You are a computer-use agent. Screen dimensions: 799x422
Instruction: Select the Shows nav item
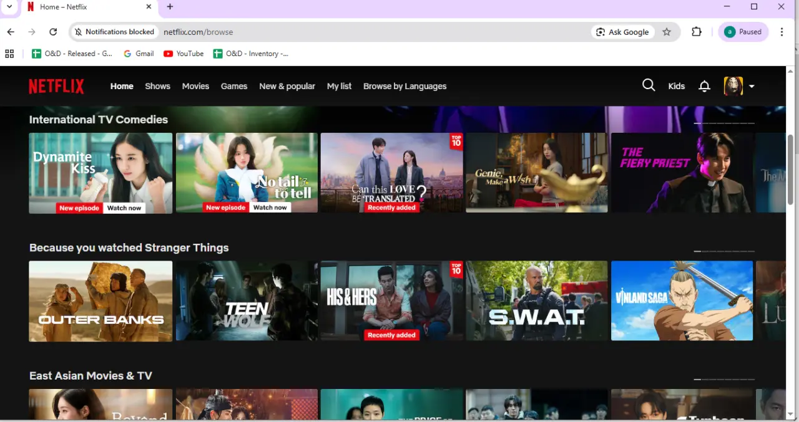[157, 86]
